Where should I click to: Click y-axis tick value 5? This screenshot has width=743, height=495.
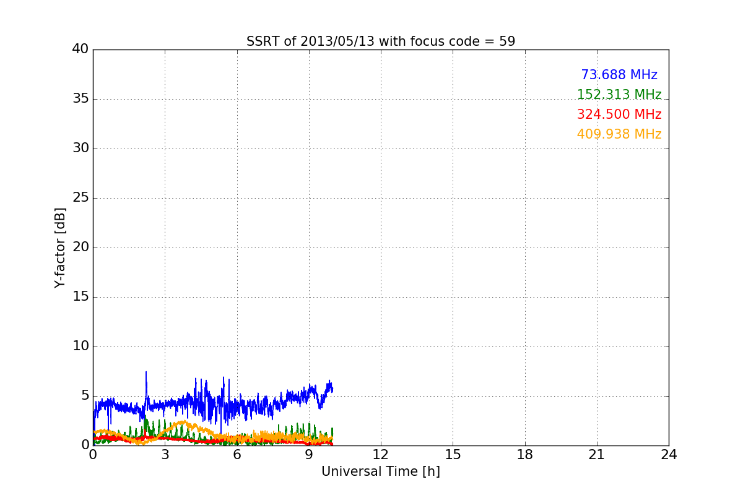(x=85, y=396)
